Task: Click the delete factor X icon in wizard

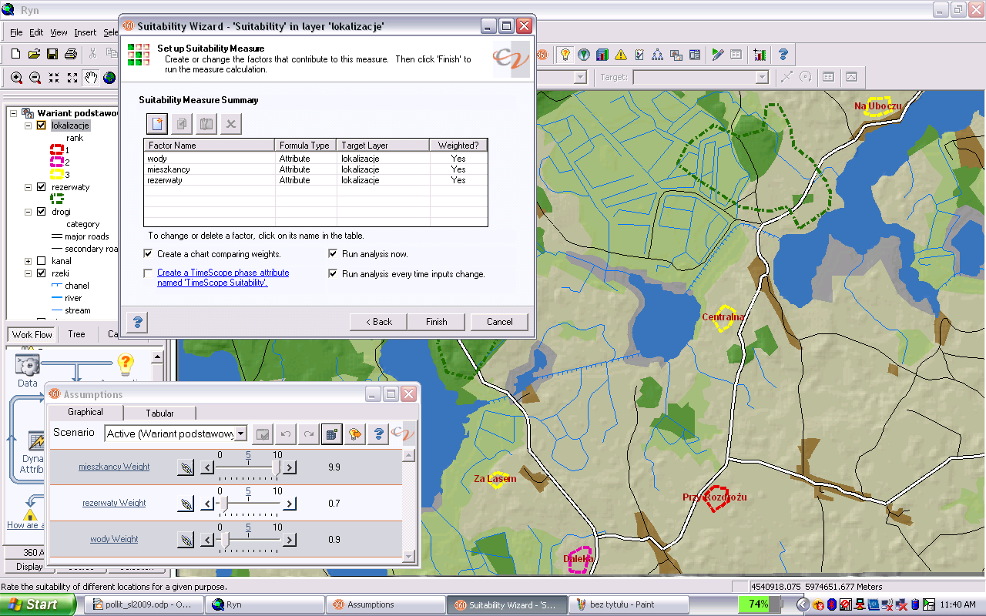Action: pos(231,123)
